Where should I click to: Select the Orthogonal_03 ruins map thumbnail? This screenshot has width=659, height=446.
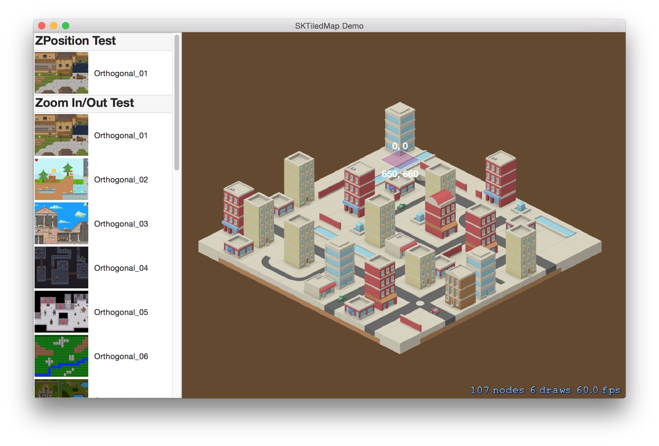[61, 223]
